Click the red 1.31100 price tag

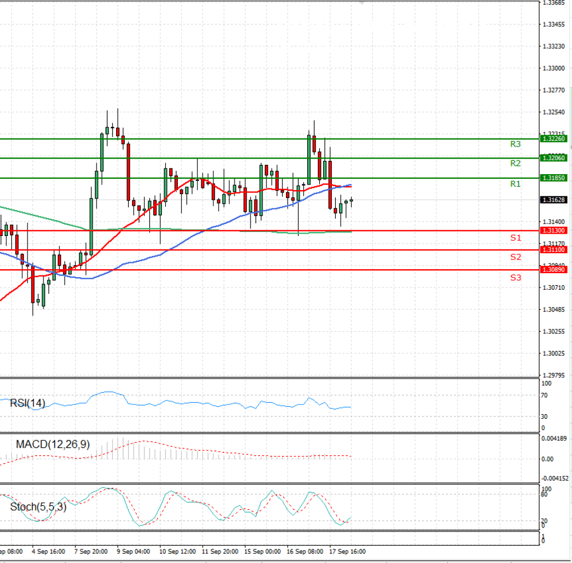point(553,250)
